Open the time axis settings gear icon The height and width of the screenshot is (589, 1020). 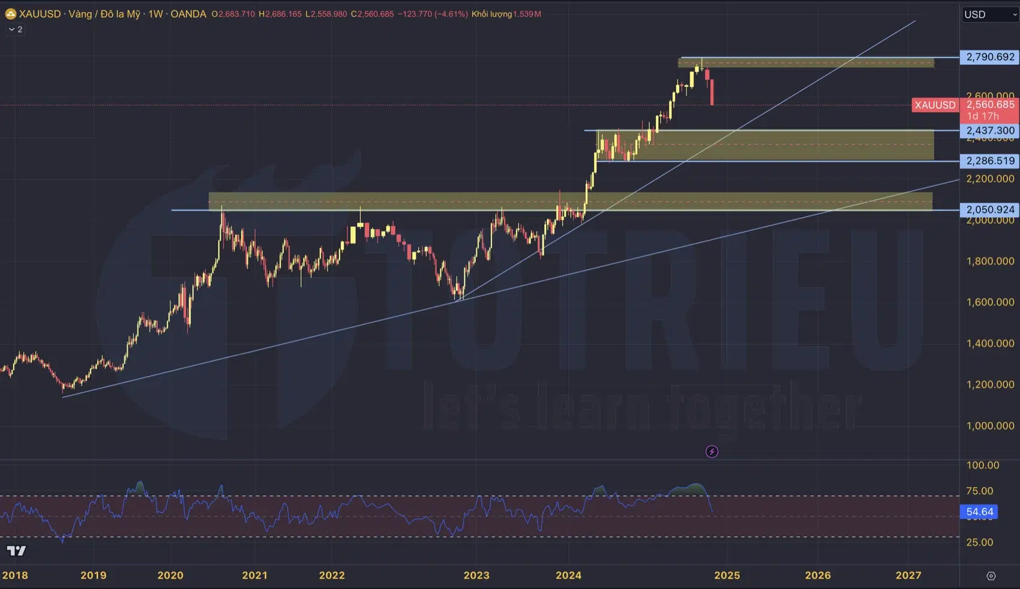(991, 576)
